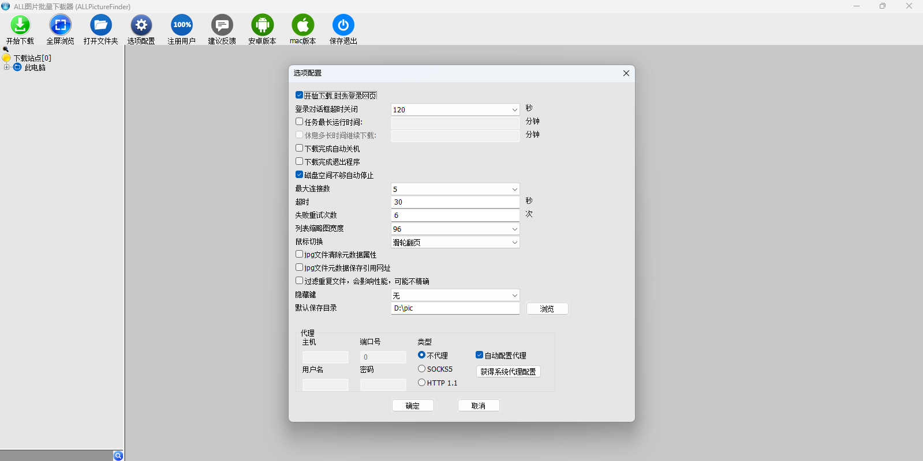Viewport: 923px width, 461px height.
Task: Select the 此电脑 tree node
Action: click(x=35, y=67)
